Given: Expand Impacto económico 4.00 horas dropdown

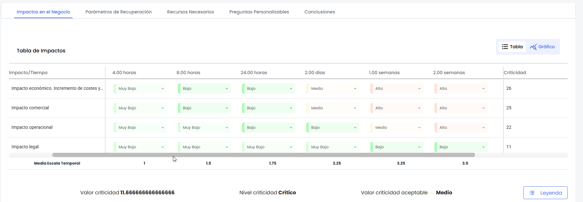Looking at the screenshot, I should tap(140, 89).
